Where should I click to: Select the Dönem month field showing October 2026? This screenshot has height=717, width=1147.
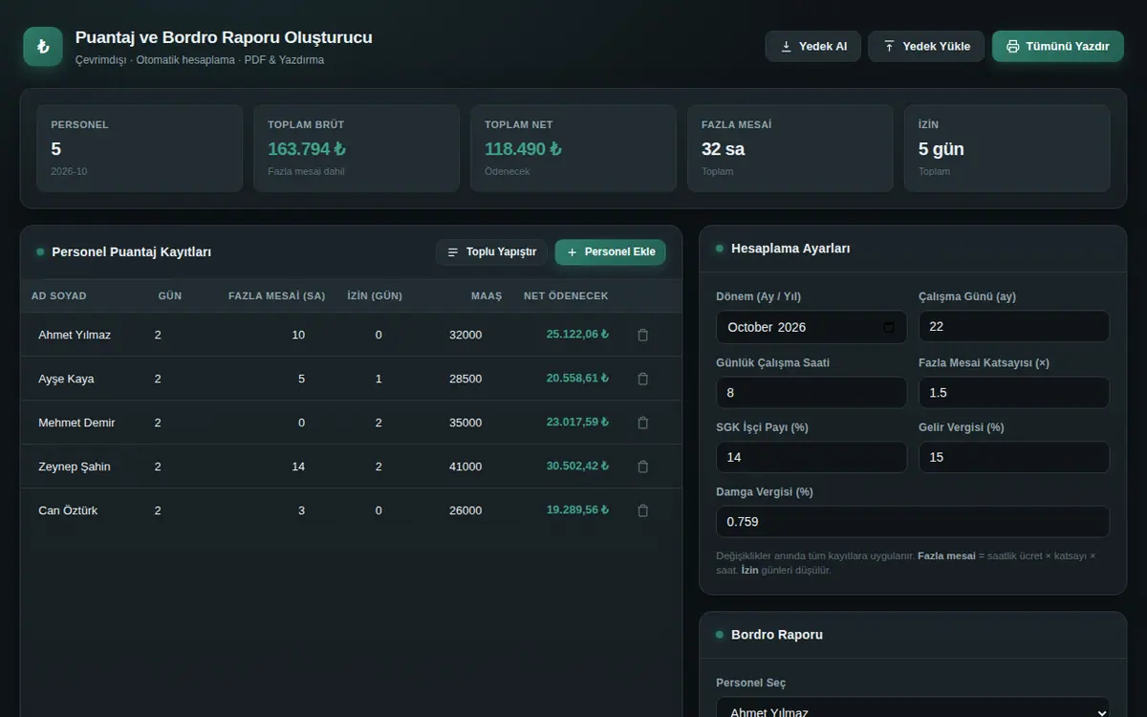point(812,327)
